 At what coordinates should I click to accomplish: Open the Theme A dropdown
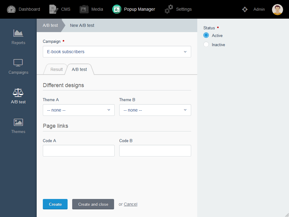(x=79, y=110)
